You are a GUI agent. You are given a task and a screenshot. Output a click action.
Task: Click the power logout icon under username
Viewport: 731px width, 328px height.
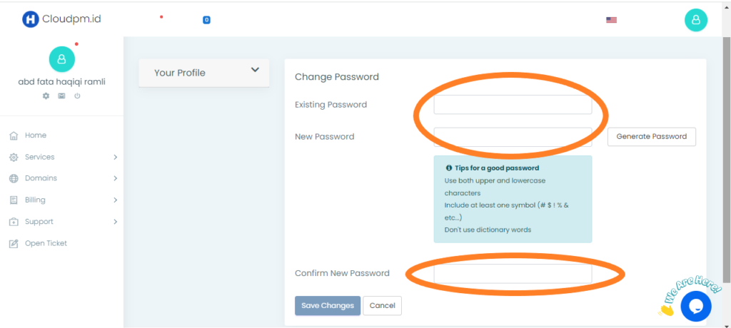click(77, 96)
